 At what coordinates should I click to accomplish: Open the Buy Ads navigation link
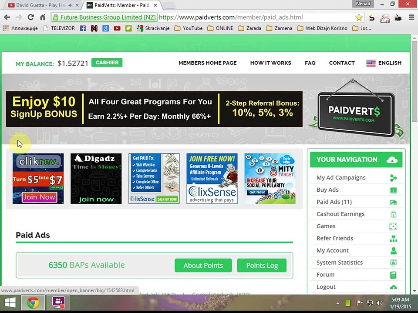pyautogui.click(x=327, y=190)
